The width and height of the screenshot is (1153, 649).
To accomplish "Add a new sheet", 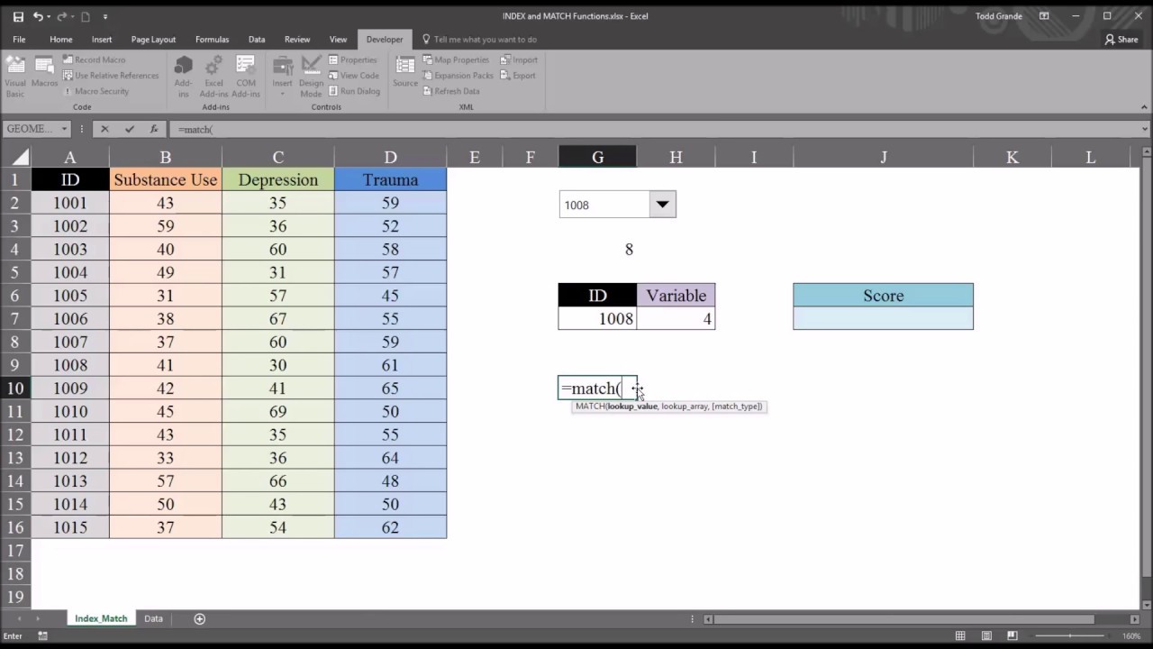I will tap(200, 618).
